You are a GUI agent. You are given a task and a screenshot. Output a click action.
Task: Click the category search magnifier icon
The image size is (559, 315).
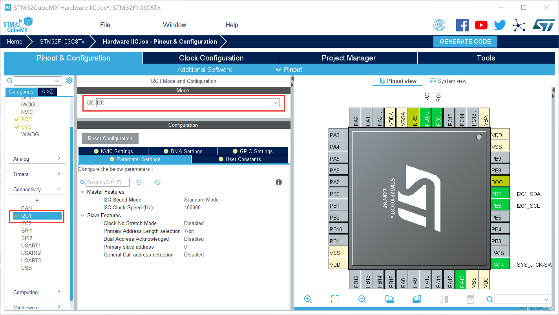click(10, 81)
